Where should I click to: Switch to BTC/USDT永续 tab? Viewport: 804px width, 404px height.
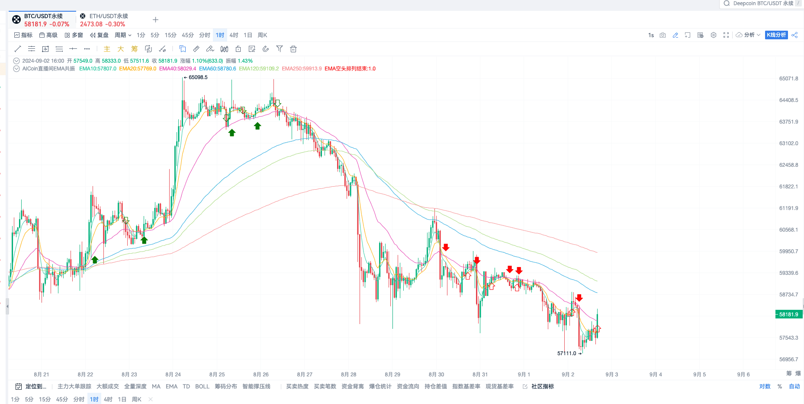[x=42, y=20]
